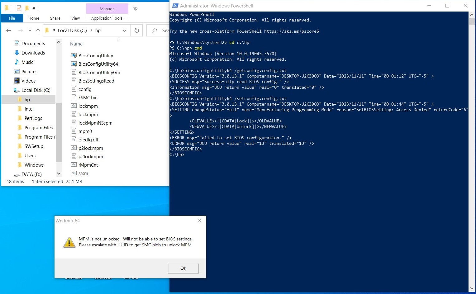
Task: Minimize the PowerShell window
Action: pyautogui.click(x=429, y=6)
